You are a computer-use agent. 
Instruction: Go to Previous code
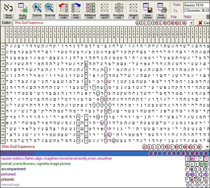coord(63,8)
